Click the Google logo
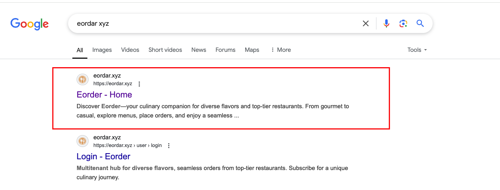 30,24
